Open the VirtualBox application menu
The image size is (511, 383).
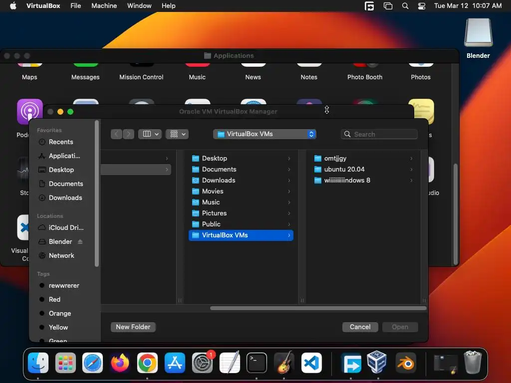point(43,6)
